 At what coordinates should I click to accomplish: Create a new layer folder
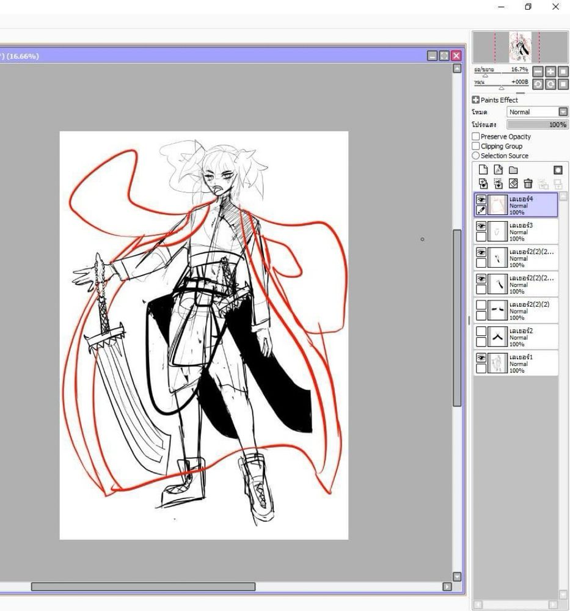(x=513, y=170)
